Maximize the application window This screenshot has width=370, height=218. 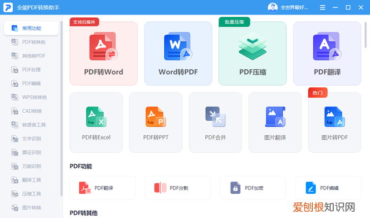[x=348, y=8]
